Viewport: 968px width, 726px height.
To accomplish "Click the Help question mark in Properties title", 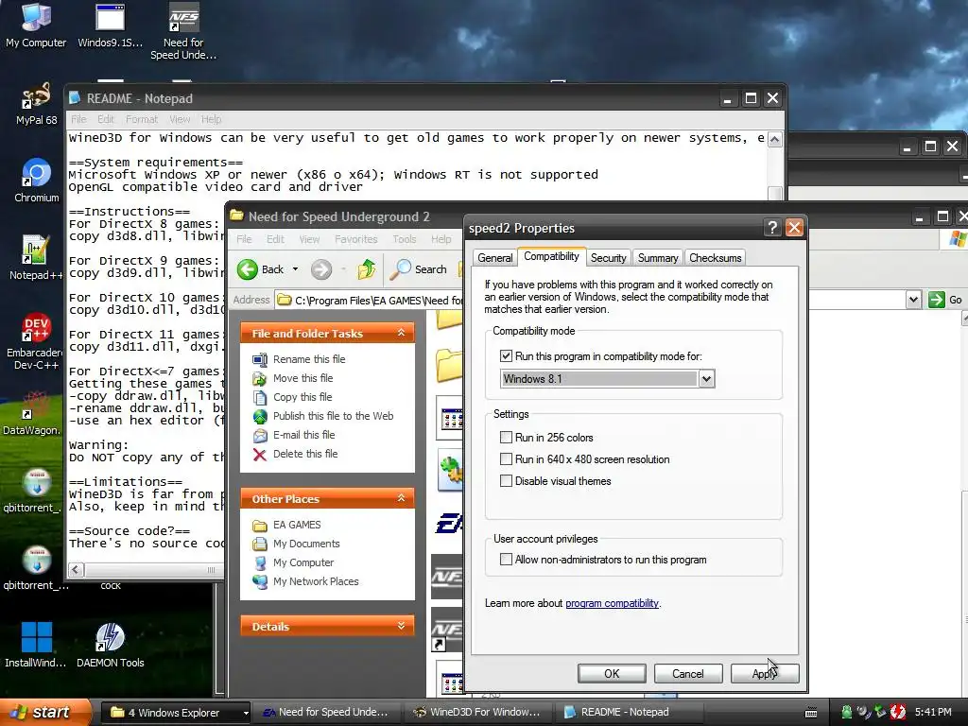I will point(772,228).
